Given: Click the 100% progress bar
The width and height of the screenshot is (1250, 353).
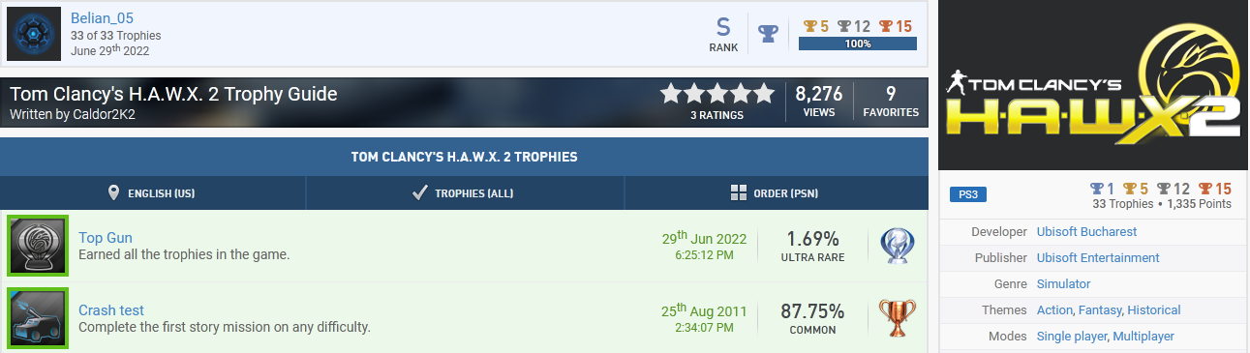Looking at the screenshot, I should click(858, 44).
